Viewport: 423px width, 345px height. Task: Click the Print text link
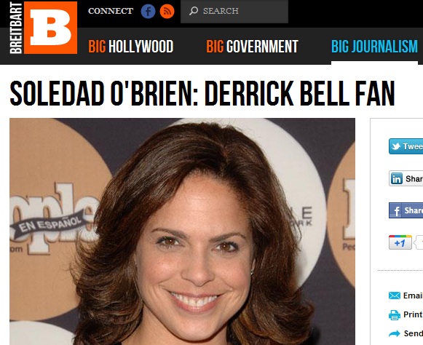413,314
